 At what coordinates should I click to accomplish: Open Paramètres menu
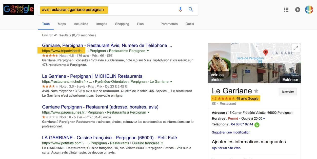tap(169, 24)
